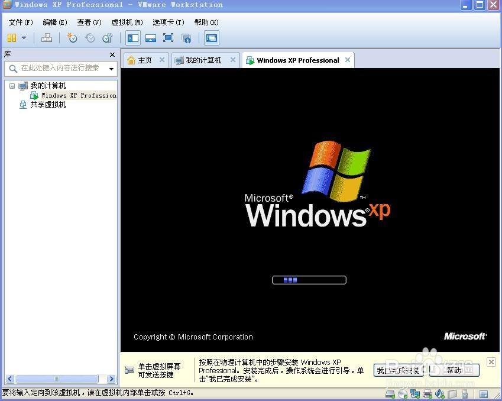Click the 帮助 button in the tip bar
Viewport: 502px width, 401px height.
(x=455, y=370)
